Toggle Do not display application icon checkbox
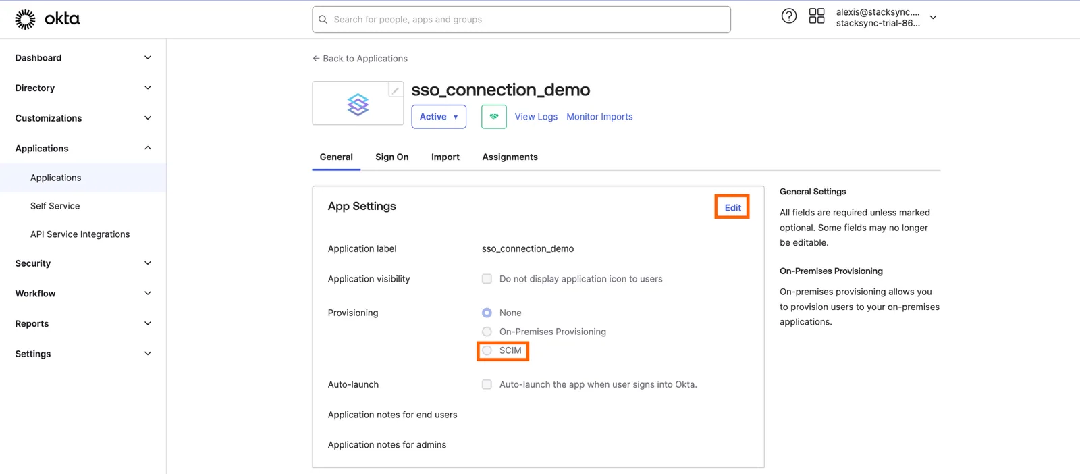This screenshot has width=1080, height=474. 487,279
